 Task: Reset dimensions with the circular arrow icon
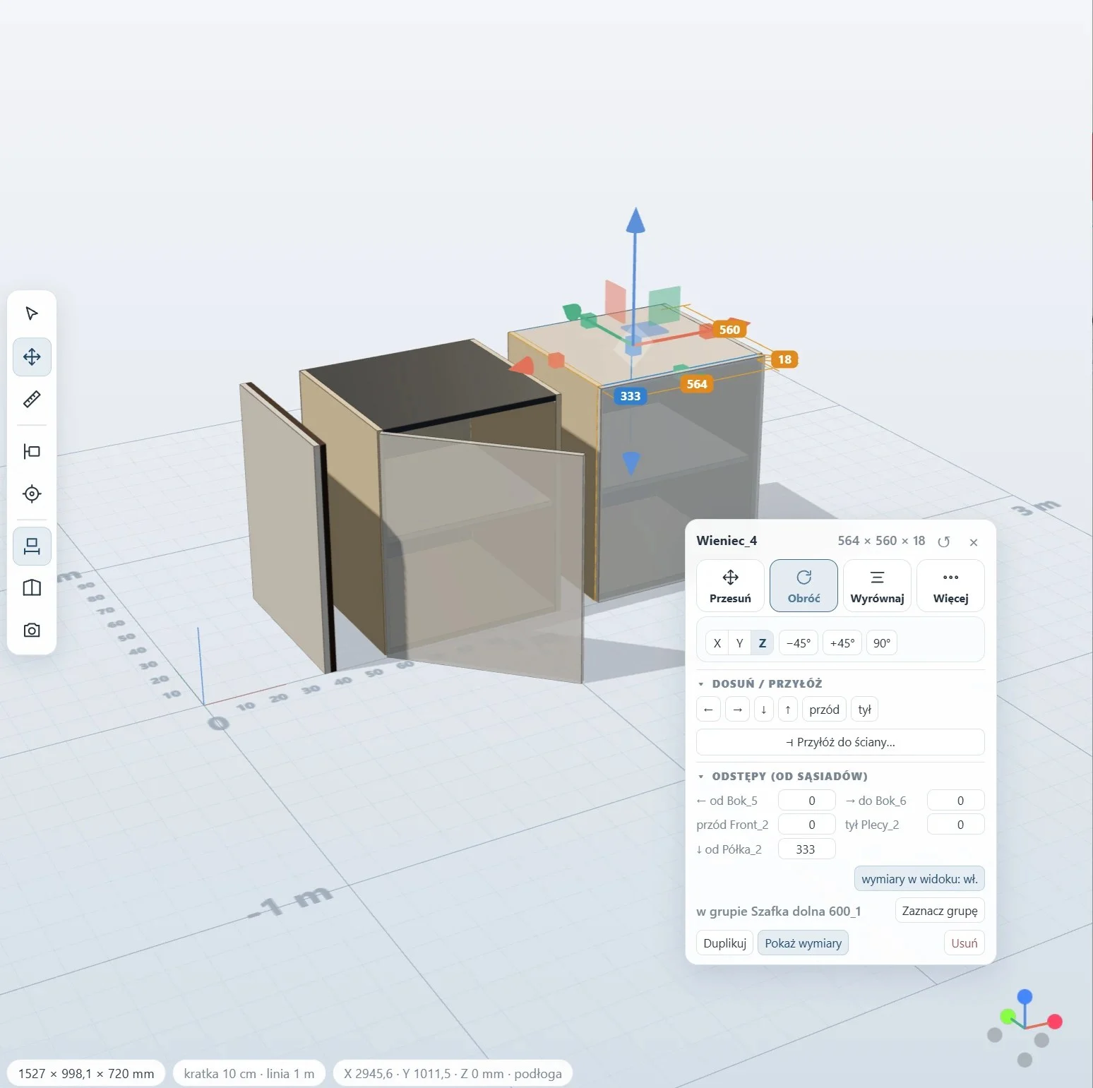point(944,542)
